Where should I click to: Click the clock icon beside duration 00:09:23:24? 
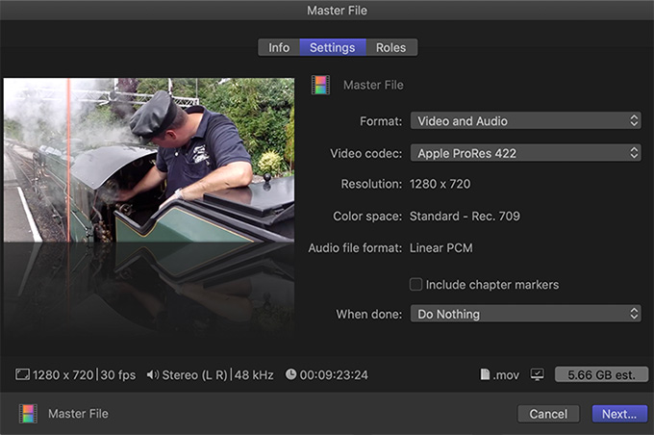tap(290, 374)
